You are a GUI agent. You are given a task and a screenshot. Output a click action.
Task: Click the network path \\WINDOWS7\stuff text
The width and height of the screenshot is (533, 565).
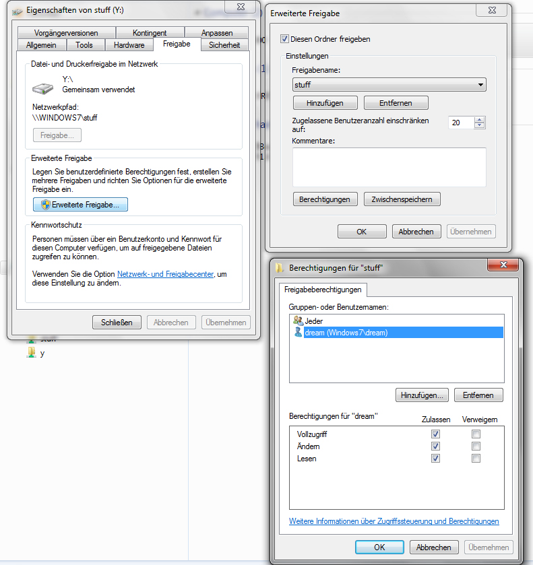coord(65,118)
